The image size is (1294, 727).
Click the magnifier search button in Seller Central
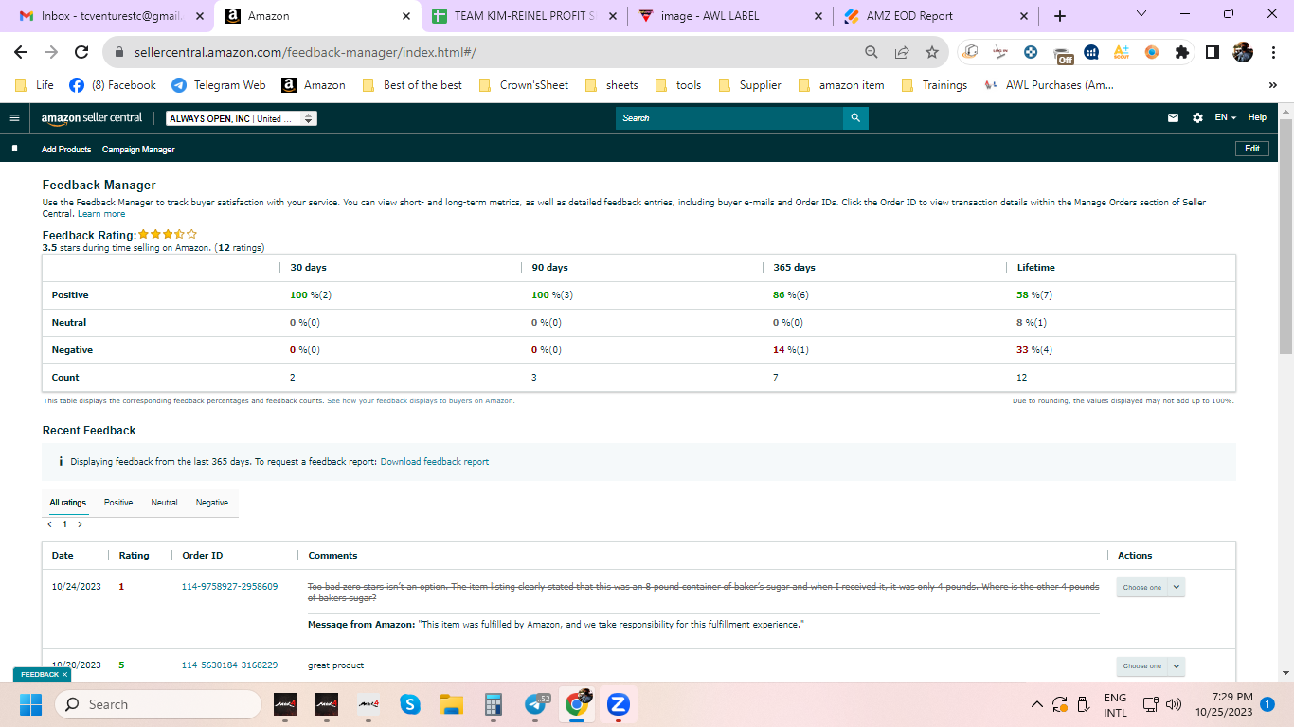point(855,118)
